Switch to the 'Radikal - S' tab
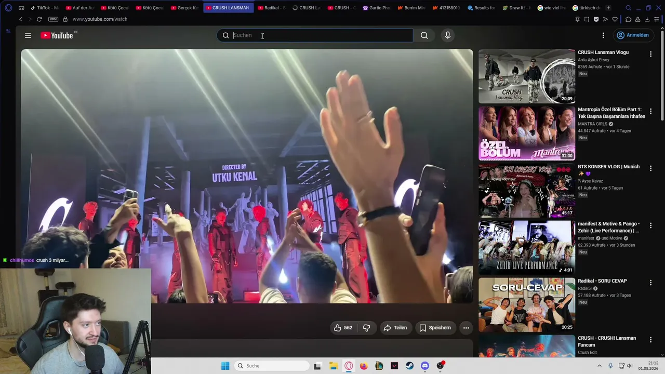This screenshot has width=665, height=374. coord(272,8)
